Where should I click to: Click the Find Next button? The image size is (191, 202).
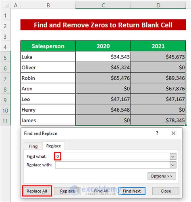pyautogui.click(x=132, y=191)
